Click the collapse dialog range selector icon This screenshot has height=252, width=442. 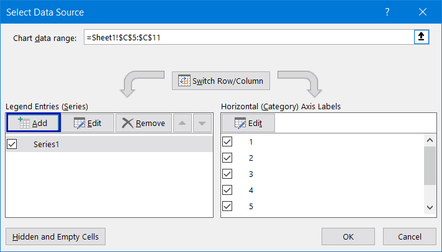click(422, 38)
